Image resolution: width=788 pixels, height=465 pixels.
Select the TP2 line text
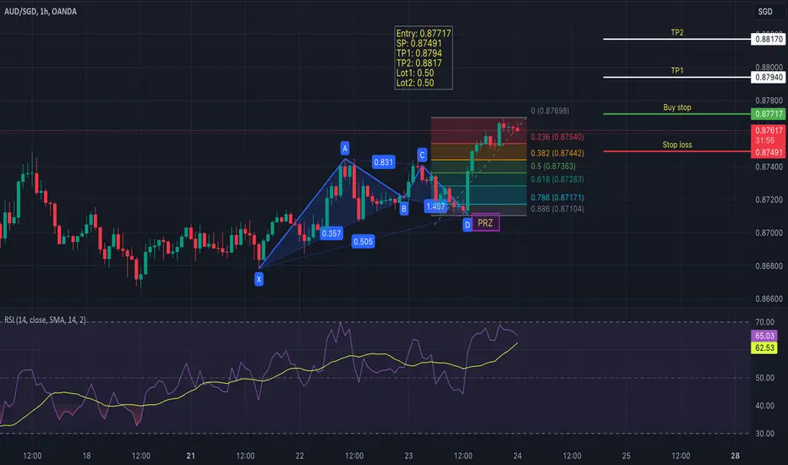677,33
